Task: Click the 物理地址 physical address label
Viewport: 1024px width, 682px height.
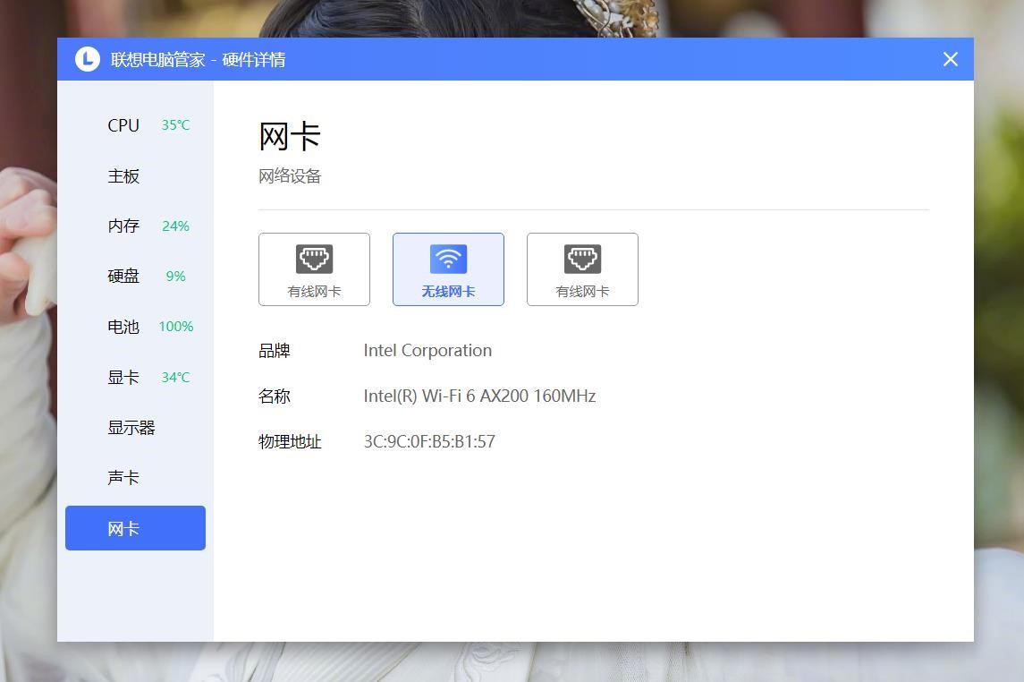Action: point(290,441)
